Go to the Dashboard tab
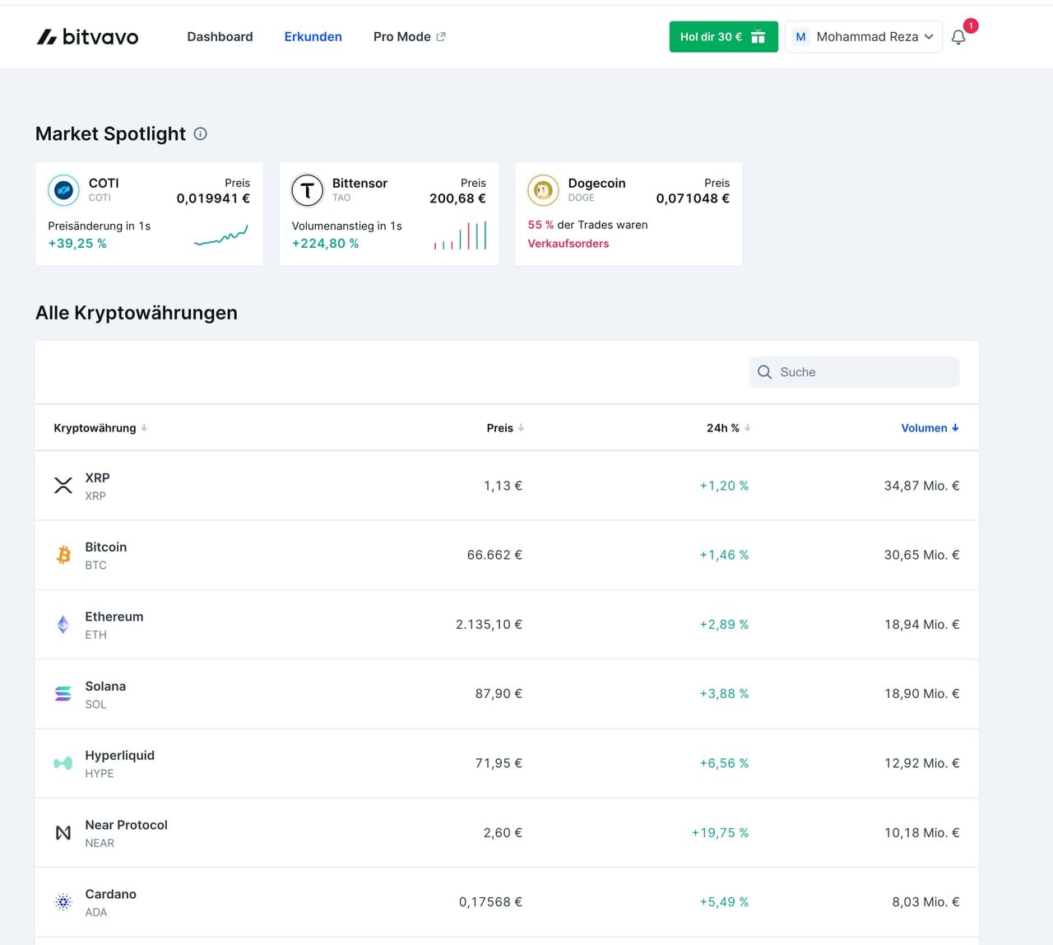This screenshot has height=945, width=1053. pos(220,37)
